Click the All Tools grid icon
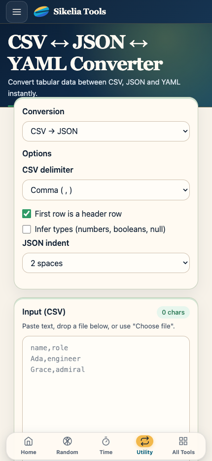The image size is (212, 461). 183,441
